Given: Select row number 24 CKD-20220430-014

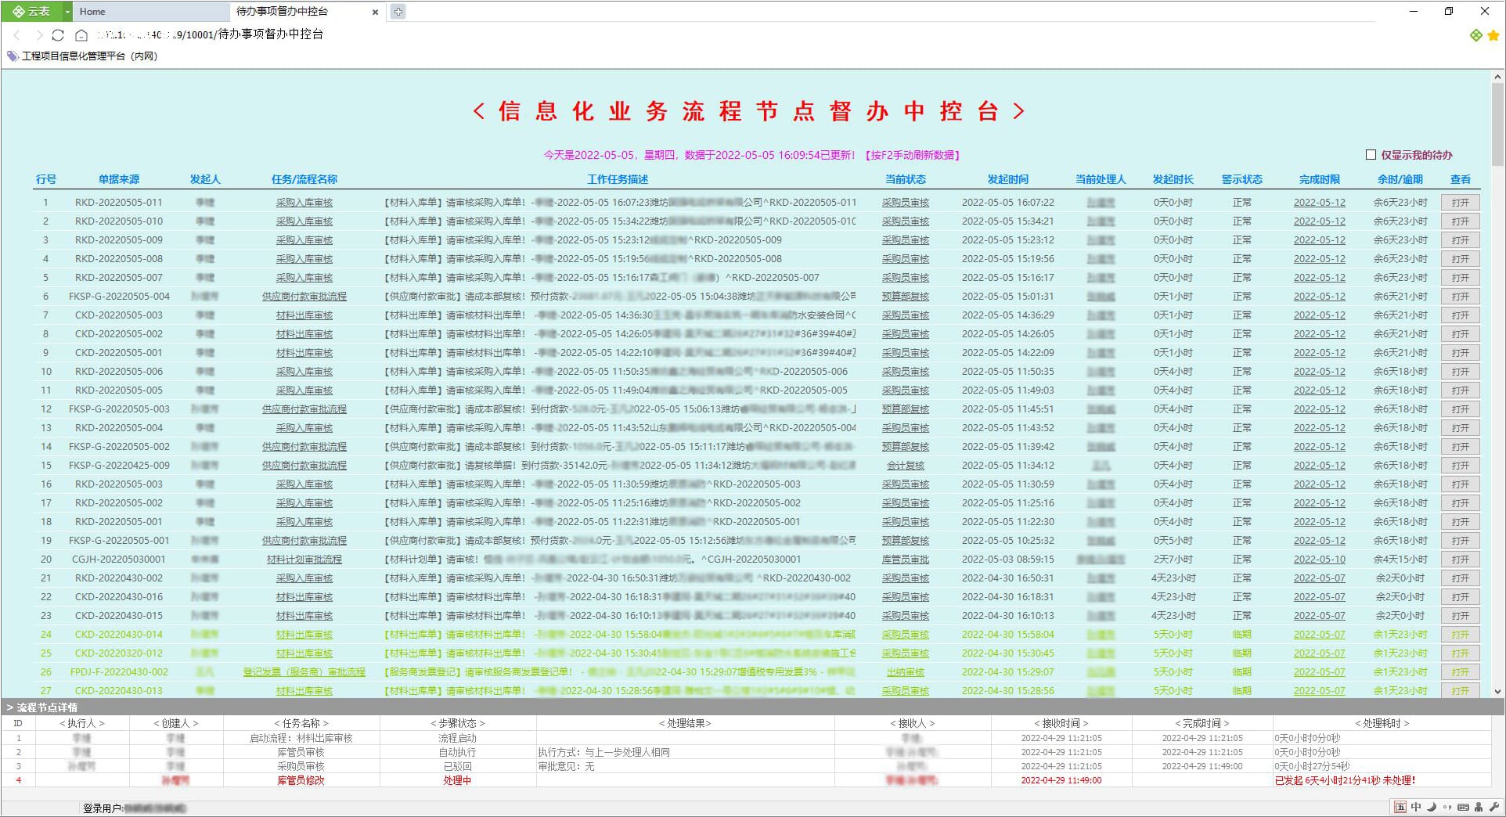Looking at the screenshot, I should click(756, 635).
